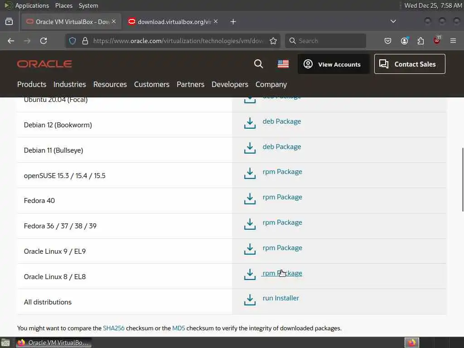Click the show desktop icon in bottom panel

(x=5, y=343)
